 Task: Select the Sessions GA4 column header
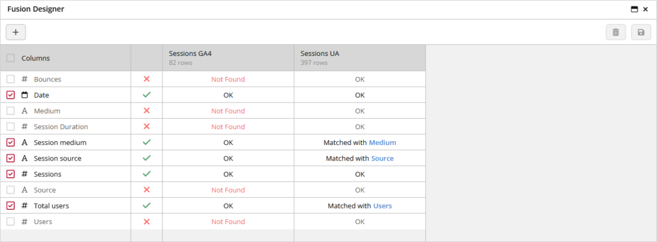(x=228, y=58)
